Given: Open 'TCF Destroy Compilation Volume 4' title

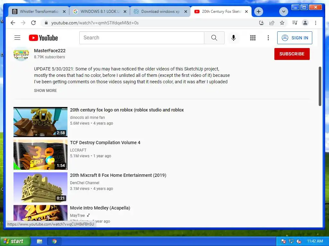Looking at the screenshot, I should (x=105, y=143).
